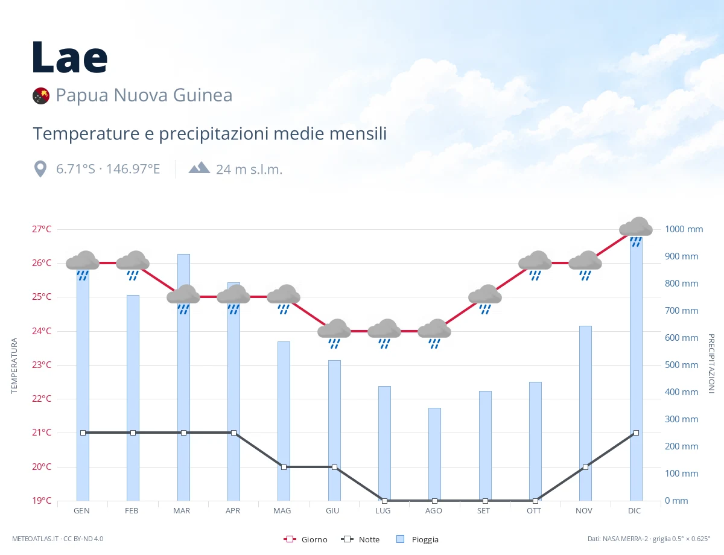Select the "500 mm" precipitation axis label
This screenshot has height=555, width=724.
point(682,365)
